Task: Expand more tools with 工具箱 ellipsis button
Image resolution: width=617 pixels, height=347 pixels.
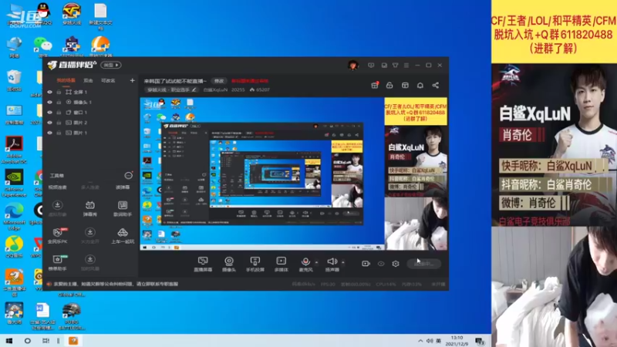Action: click(128, 176)
